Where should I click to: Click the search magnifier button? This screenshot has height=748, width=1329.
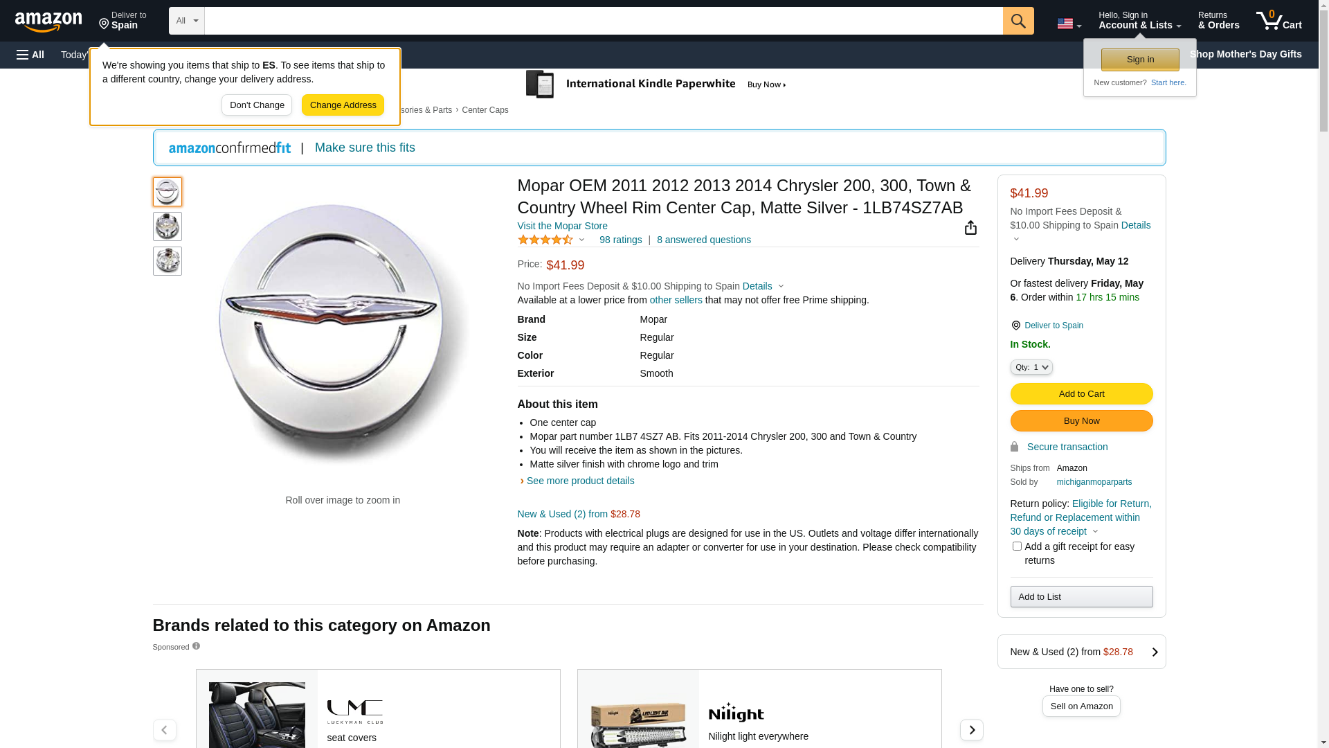1018,21
